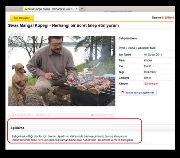Click the site favicon on the active tab
Screen dimensions: 180x158
(26, 9)
